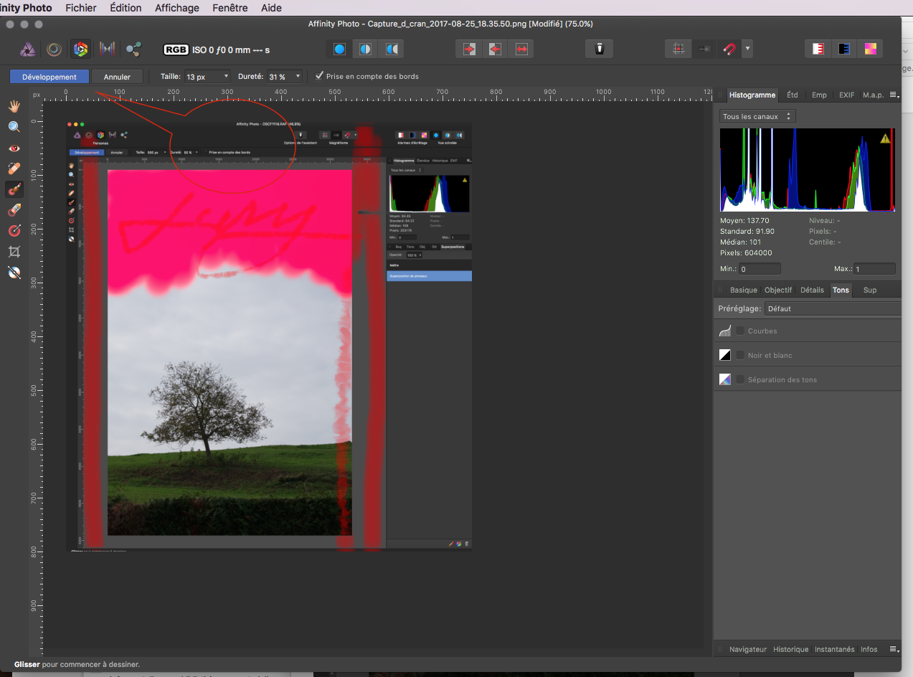Image resolution: width=913 pixels, height=677 pixels.
Task: Switch to the Détails tab
Action: [812, 290]
